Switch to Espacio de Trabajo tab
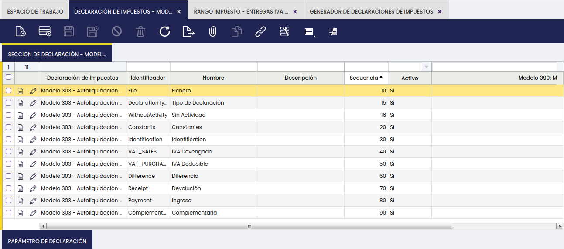 (x=35, y=12)
